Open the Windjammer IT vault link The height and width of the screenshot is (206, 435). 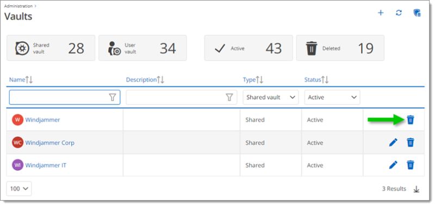click(x=46, y=165)
